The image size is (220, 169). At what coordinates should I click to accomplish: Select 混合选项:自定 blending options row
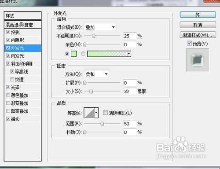point(23,25)
